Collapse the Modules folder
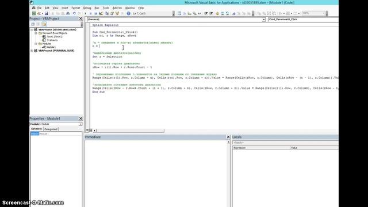 36,44
